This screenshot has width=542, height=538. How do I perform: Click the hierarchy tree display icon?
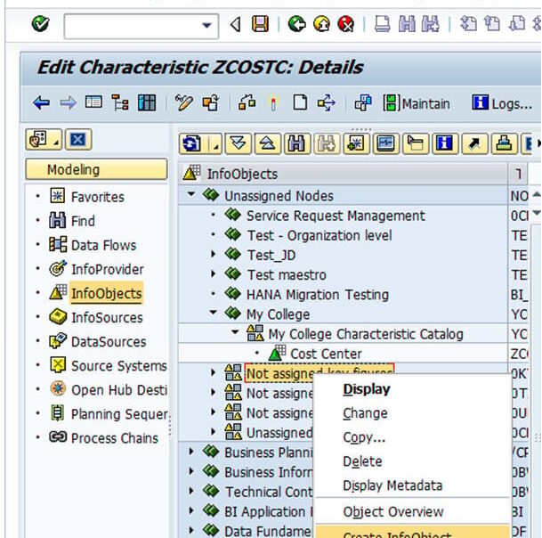120,102
